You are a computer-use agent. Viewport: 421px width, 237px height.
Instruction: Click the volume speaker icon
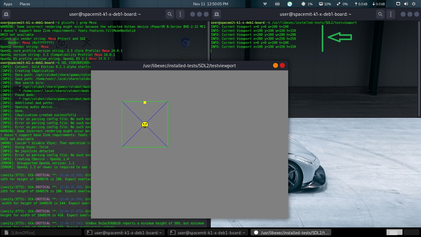406,4
